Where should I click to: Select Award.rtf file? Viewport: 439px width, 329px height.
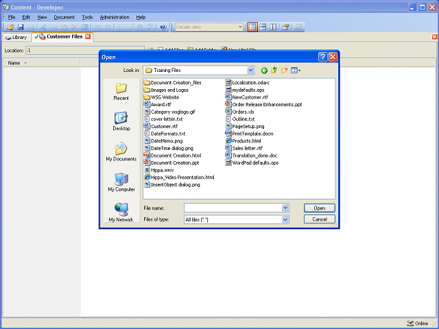pyautogui.click(x=158, y=105)
